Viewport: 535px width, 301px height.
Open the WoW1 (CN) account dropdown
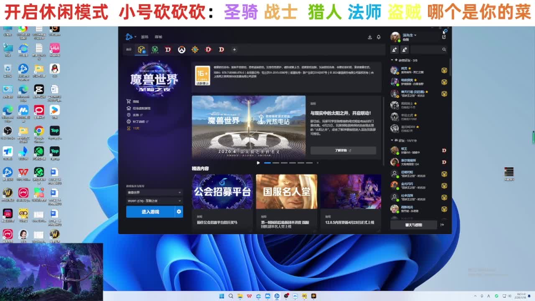[x=154, y=201]
